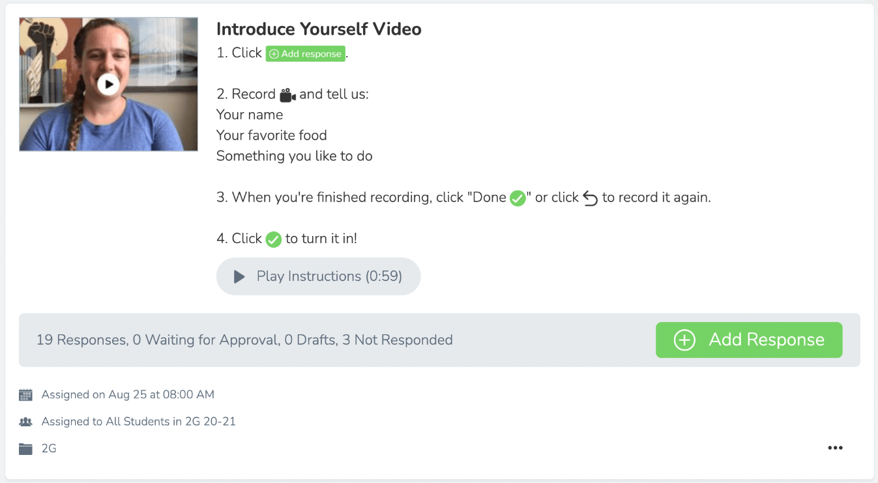Click the 19 Responses summary text
The image size is (878, 483).
click(x=244, y=340)
